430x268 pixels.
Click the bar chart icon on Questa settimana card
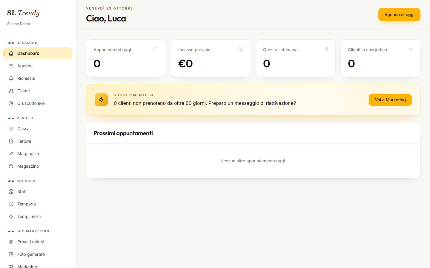[x=326, y=49]
